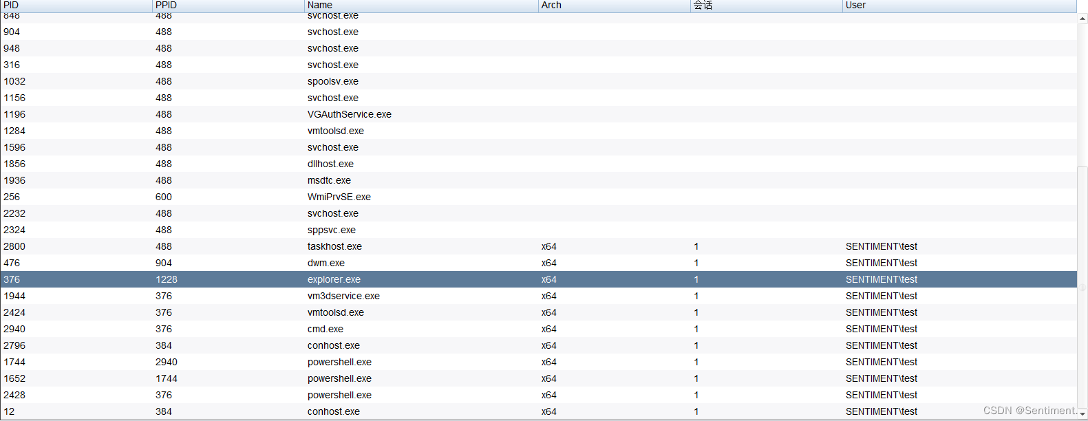The width and height of the screenshot is (1088, 421).
Task: Select the spoolsv.exe process row
Action: coord(538,81)
